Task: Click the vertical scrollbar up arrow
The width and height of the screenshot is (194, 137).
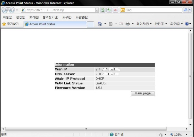Action: (x=190, y=31)
